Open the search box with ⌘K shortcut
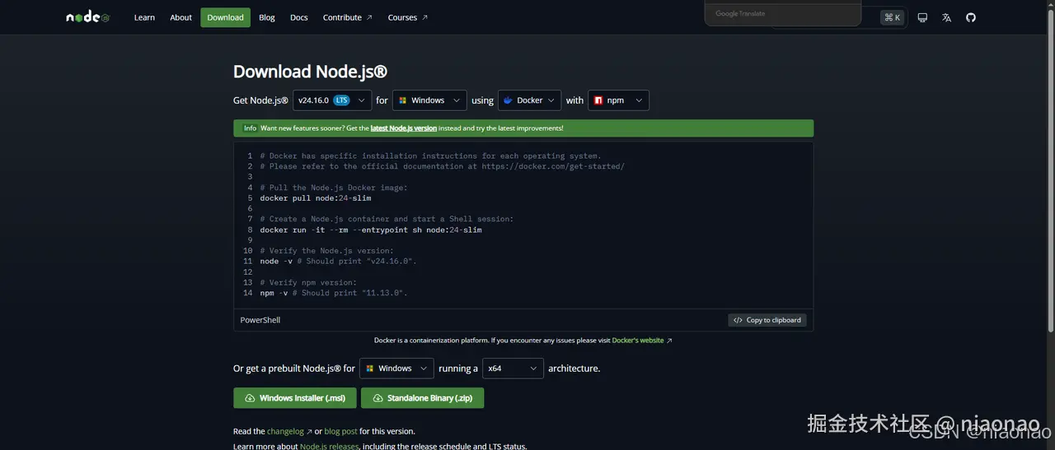 838,17
